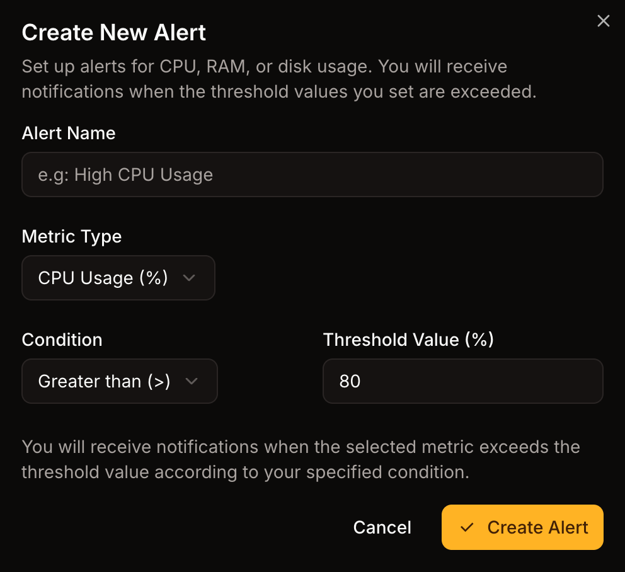Click the yellow alert creation icon area
The height and width of the screenshot is (572, 625).
coord(522,527)
